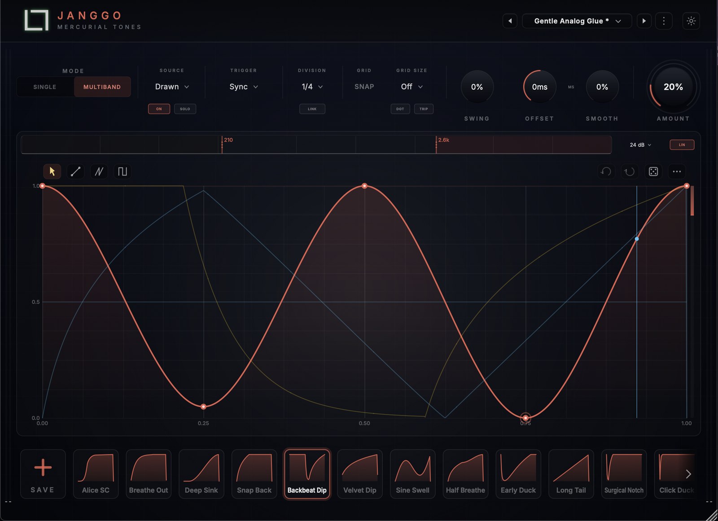Open the Grid Size dropdown showing Off
The height and width of the screenshot is (521, 718).
[x=412, y=87]
